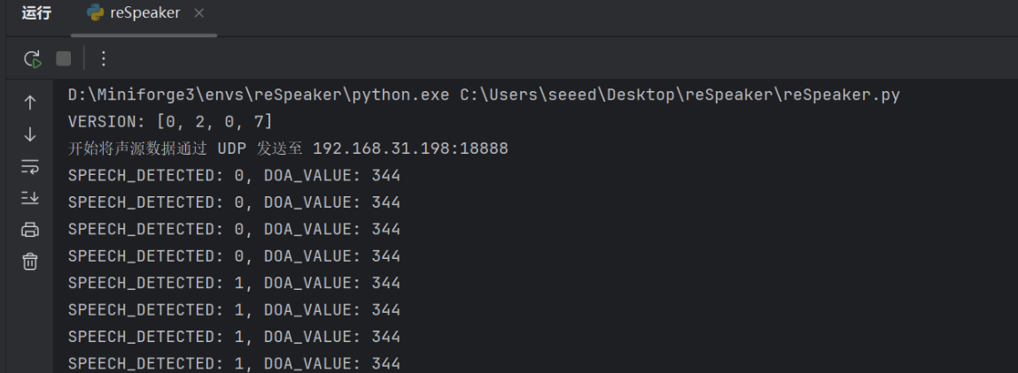Toggle scroll to end of console
The width and height of the screenshot is (1018, 373).
click(30, 198)
